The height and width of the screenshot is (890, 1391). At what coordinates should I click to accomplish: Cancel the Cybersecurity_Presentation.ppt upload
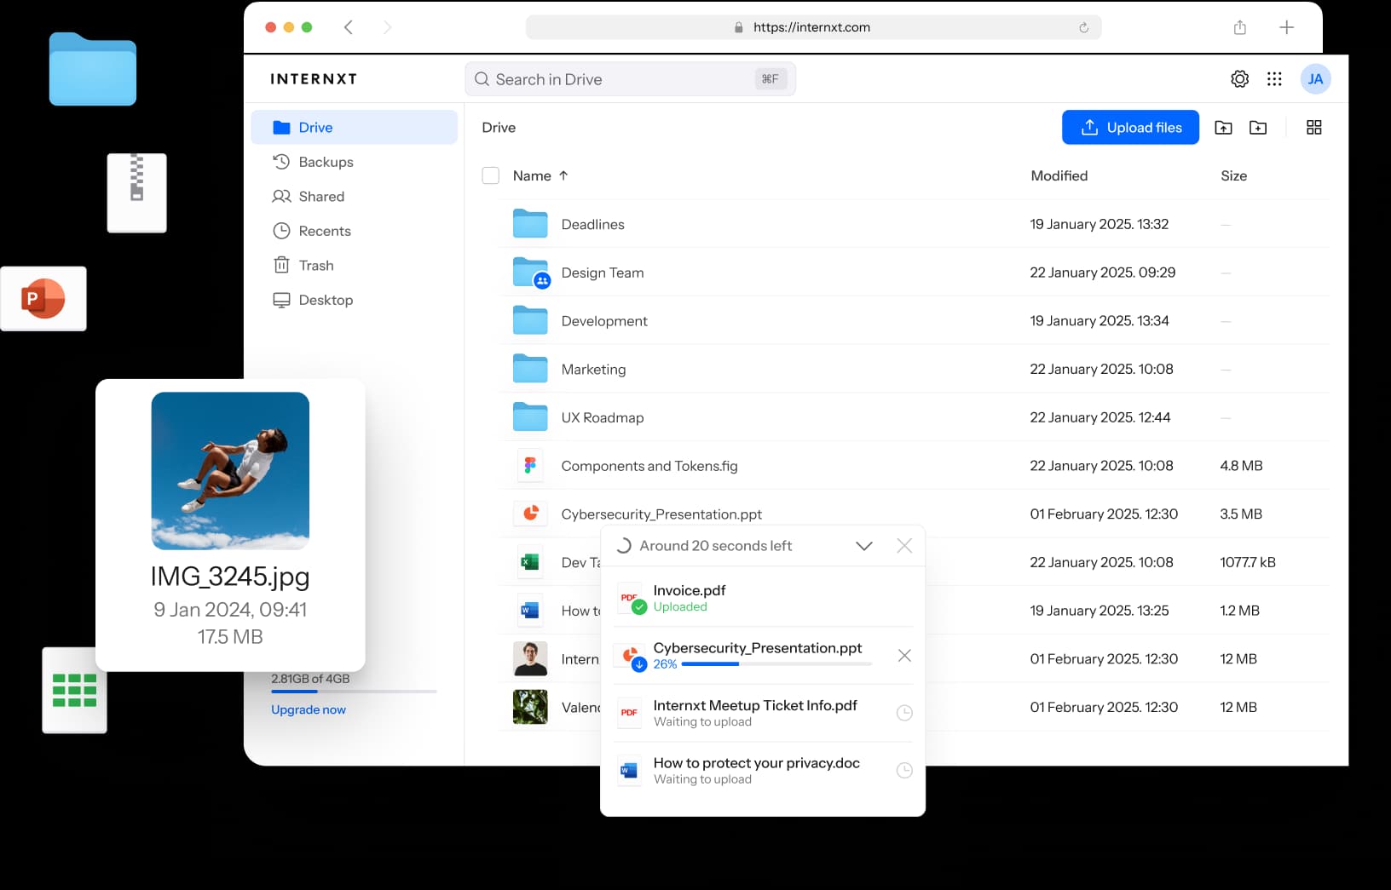[x=904, y=656]
